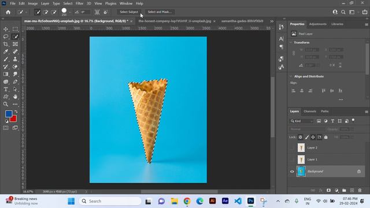
Task: Select the Spot Healing Brush tool
Action: pos(15,51)
